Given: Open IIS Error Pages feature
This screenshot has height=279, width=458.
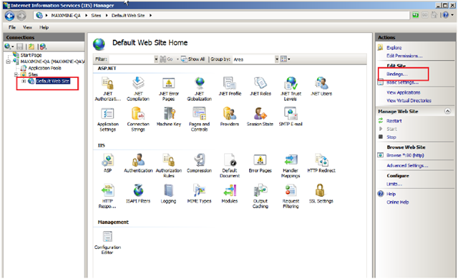Looking at the screenshot, I should (x=260, y=163).
